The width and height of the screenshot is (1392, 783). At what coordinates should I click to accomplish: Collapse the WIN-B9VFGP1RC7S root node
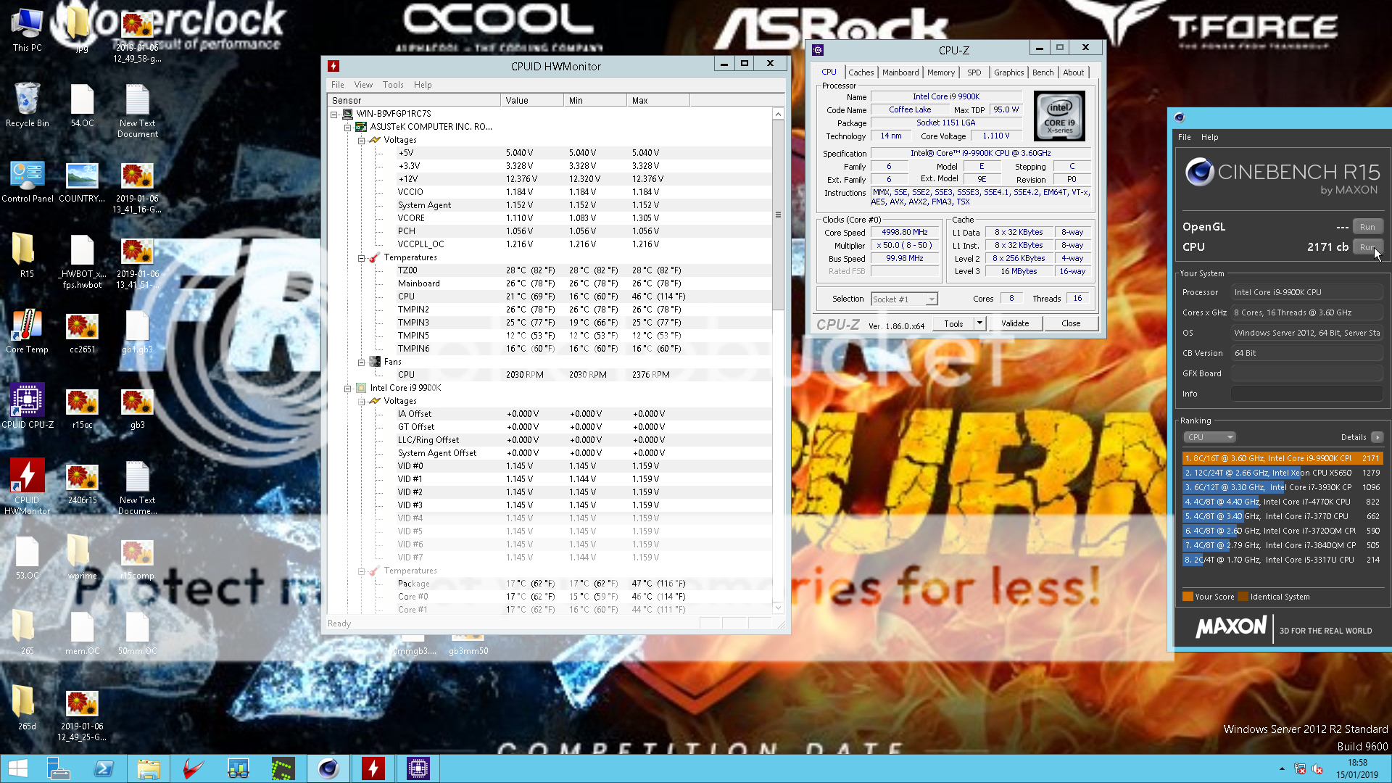coord(334,114)
